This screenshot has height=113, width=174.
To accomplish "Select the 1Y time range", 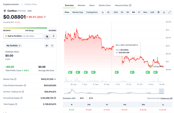I will [x=139, y=12].
